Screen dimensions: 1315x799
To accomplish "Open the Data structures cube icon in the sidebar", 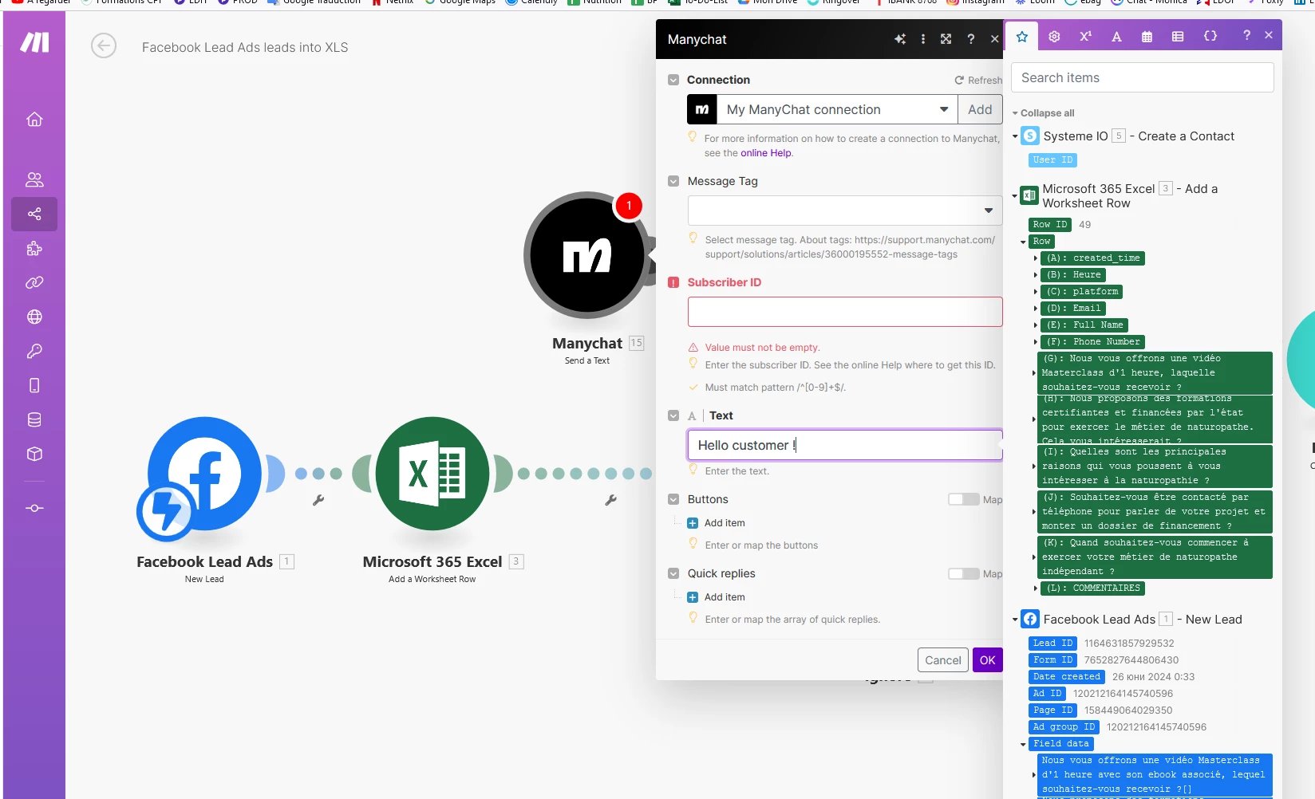I will click(x=34, y=454).
